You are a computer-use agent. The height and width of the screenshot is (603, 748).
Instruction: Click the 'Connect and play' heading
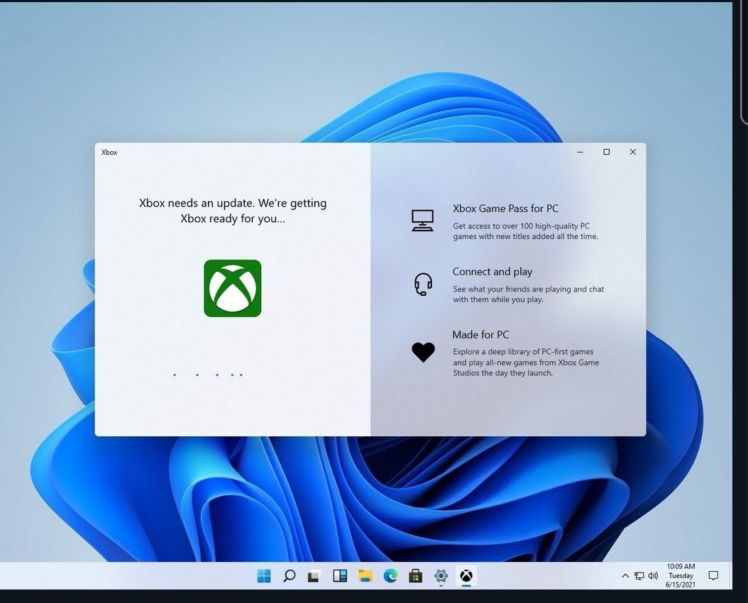pos(493,272)
